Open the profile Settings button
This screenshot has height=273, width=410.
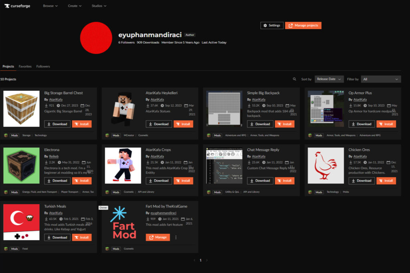coord(272,26)
